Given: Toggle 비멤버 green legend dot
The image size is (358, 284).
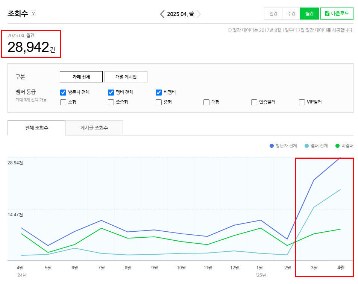Looking at the screenshot, I should coord(338,146).
